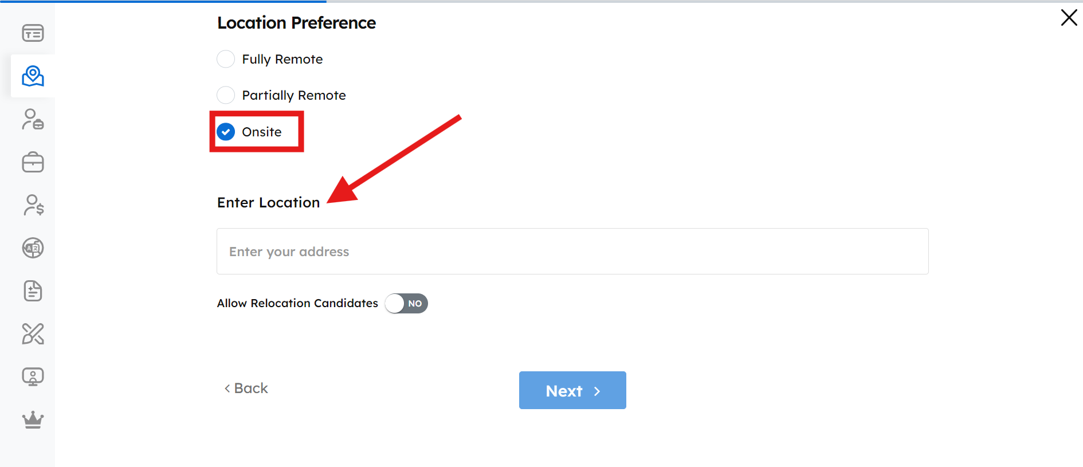Open the monitor with person sidebar icon
The width and height of the screenshot is (1083, 467).
click(x=33, y=376)
